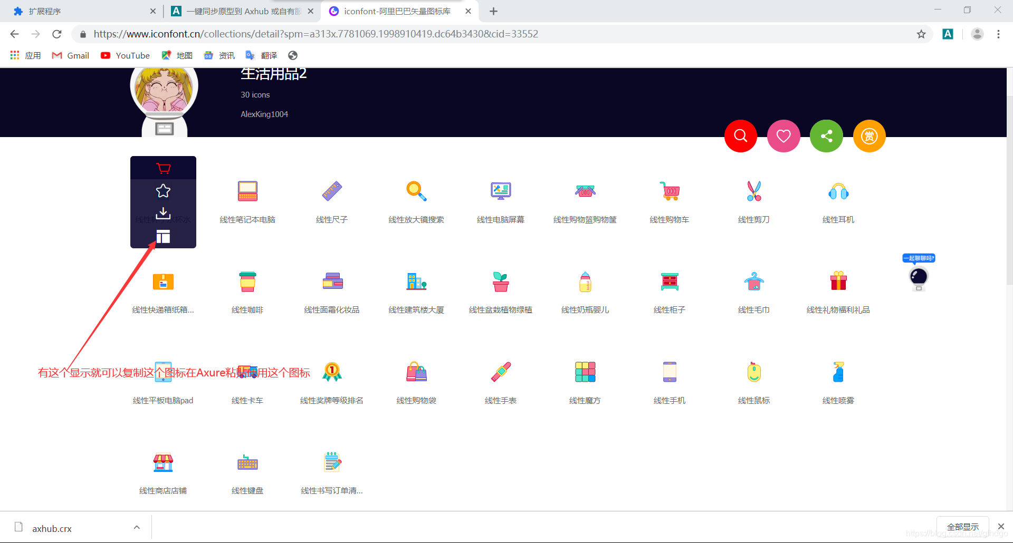Download the hovered icon
This screenshot has height=543, width=1013.
(x=164, y=214)
